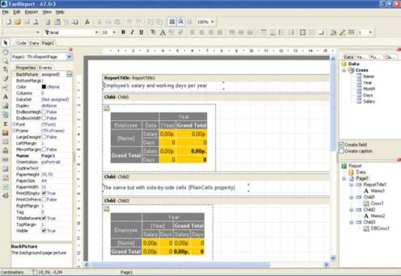Click the Open file toolbar icon
This screenshot has width=401, height=276.
[18, 21]
